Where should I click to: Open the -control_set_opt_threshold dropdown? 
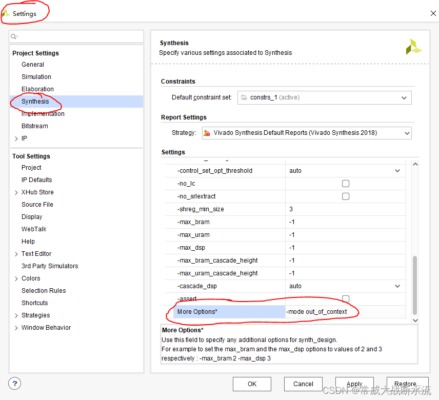point(397,171)
